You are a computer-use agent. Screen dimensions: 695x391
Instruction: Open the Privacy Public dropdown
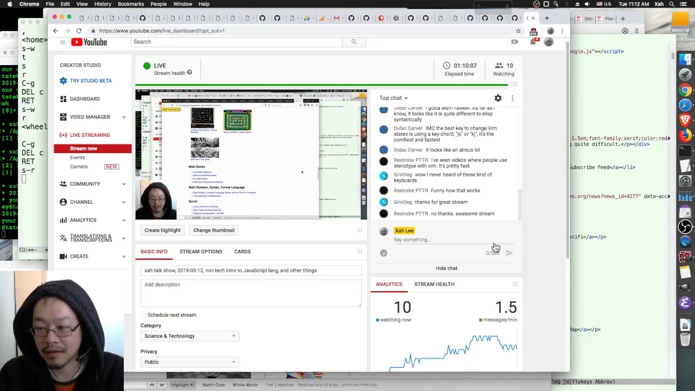click(189, 362)
